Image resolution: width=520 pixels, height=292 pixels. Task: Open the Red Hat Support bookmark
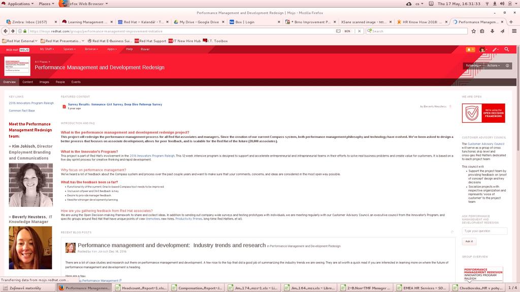[x=150, y=41]
